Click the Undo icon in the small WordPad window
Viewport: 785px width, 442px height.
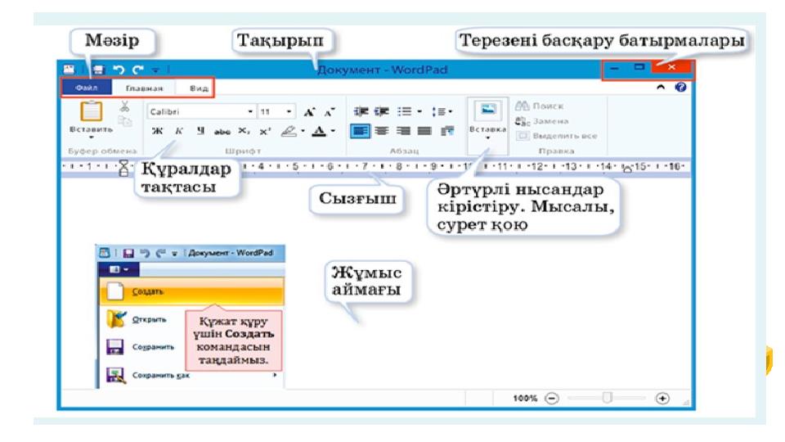tap(145, 253)
